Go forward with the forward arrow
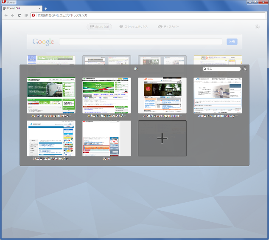 pos(13,15)
